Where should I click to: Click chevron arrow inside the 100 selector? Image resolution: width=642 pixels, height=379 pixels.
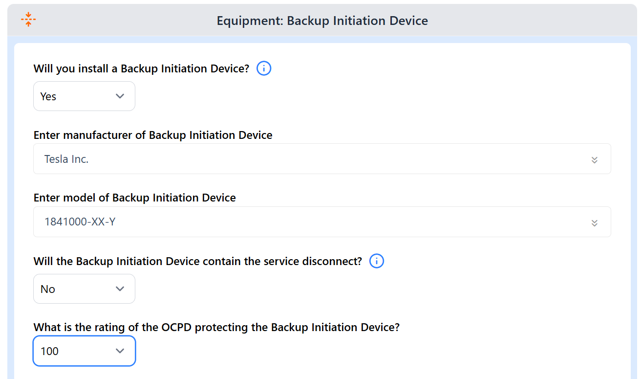(120, 351)
